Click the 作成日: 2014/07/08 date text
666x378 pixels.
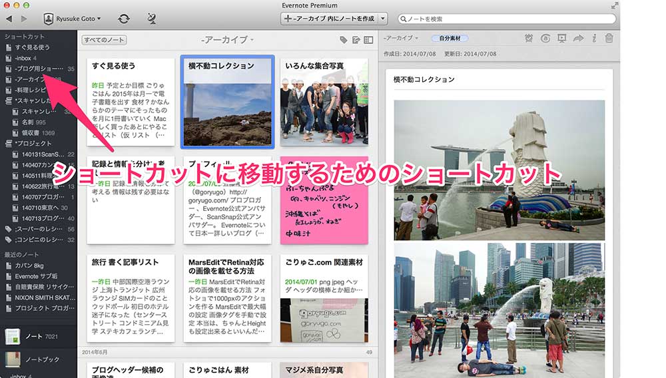(x=410, y=54)
